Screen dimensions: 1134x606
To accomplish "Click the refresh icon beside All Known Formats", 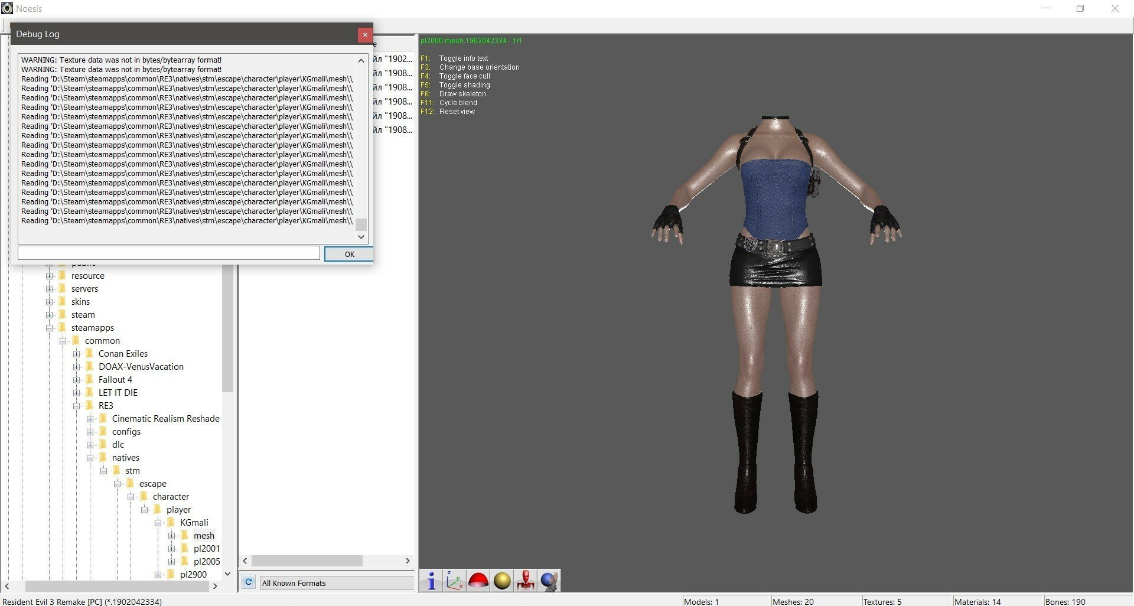I will (x=249, y=582).
